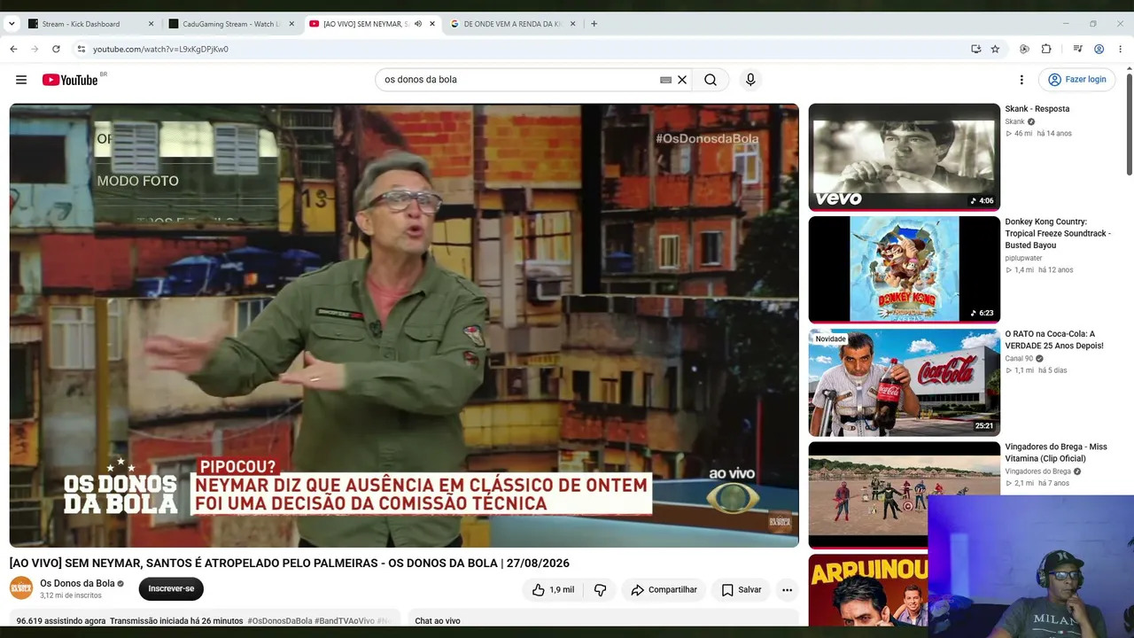Close the Stream - Kick Dashboard tab
Viewport: 1134px width, 638px height.
coord(151,24)
